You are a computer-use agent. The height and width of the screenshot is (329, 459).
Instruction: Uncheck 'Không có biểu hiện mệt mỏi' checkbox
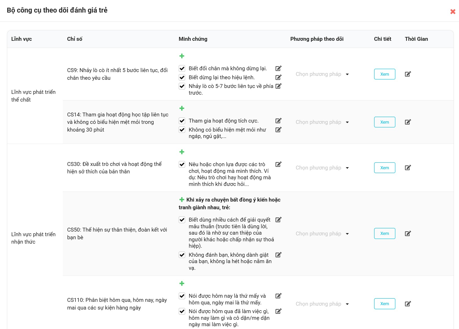click(182, 130)
